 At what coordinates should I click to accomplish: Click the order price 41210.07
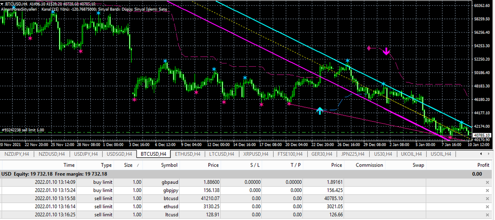coord(210,198)
